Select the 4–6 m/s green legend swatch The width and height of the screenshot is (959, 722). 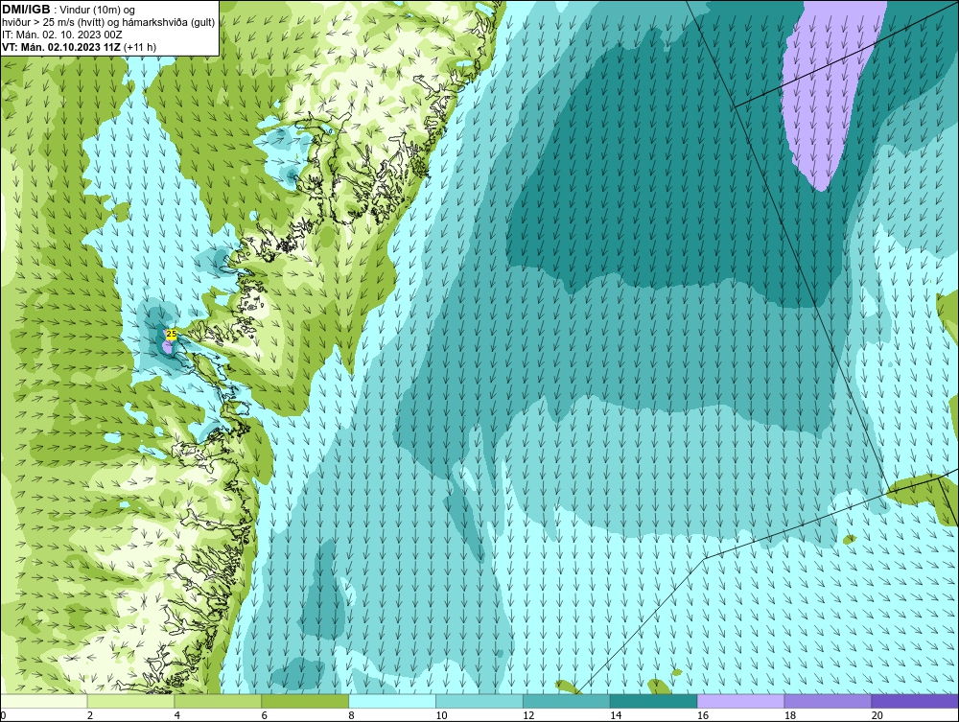click(218, 701)
